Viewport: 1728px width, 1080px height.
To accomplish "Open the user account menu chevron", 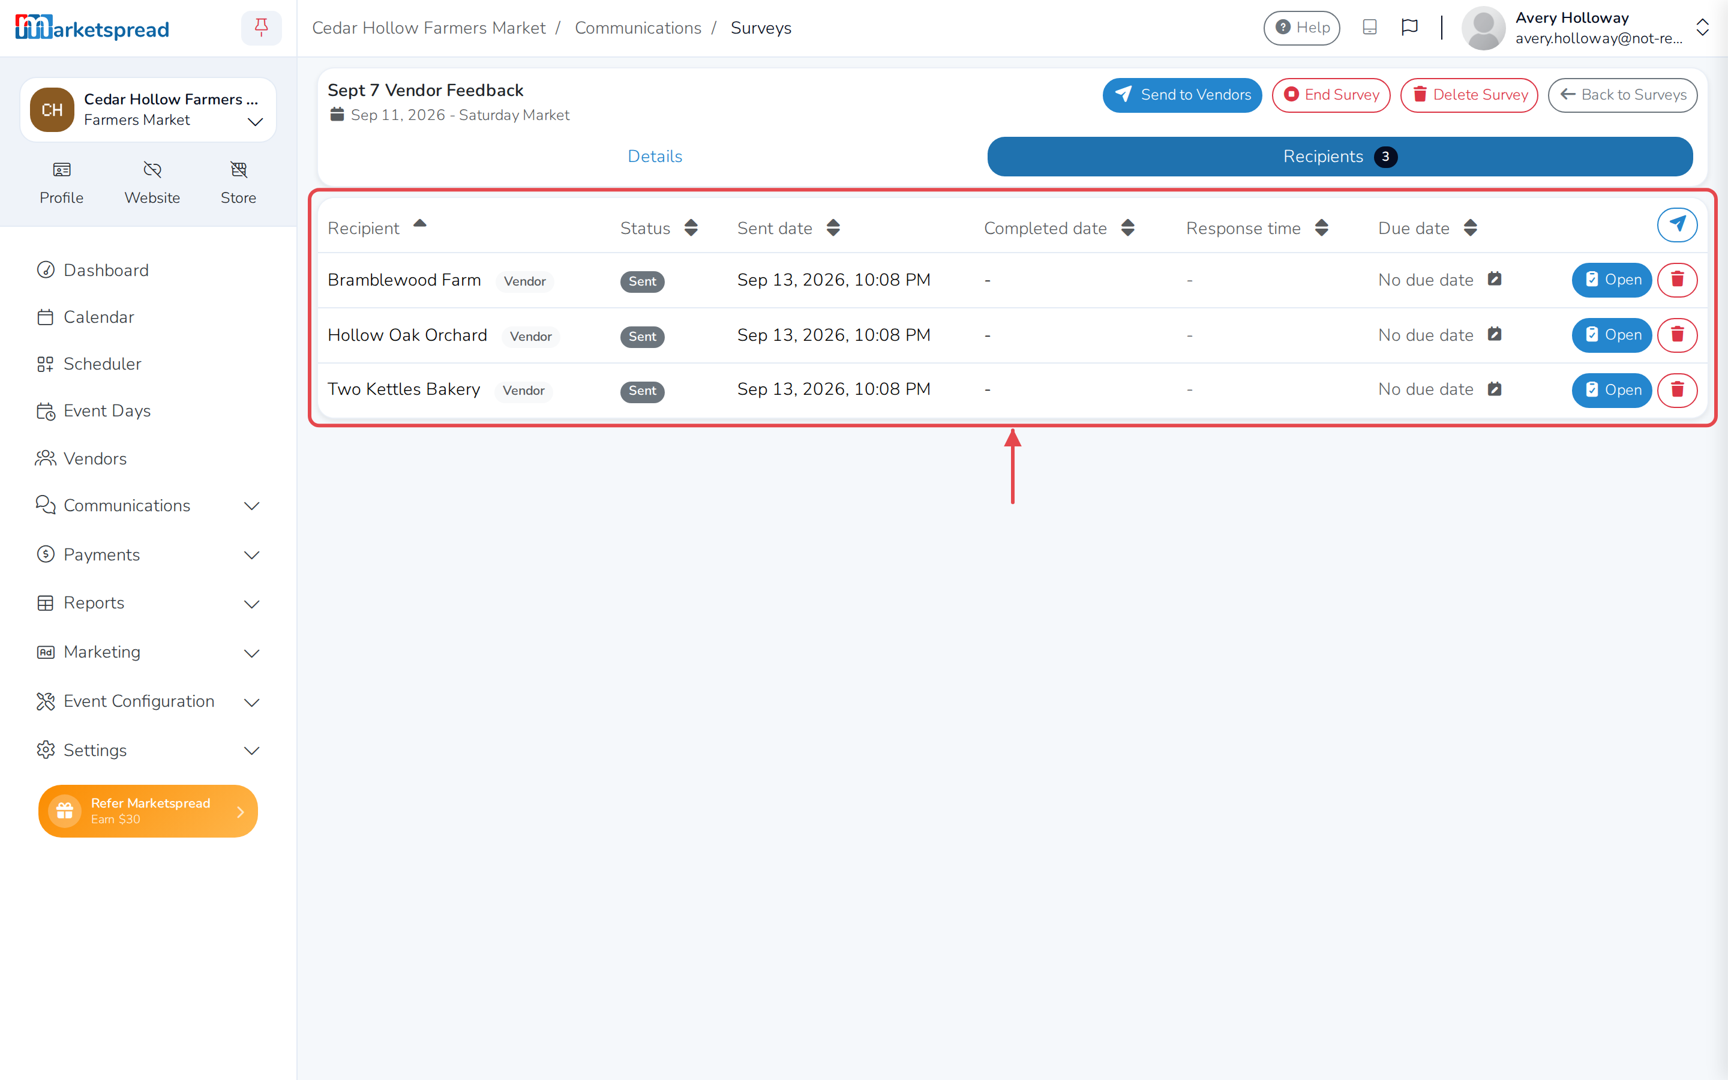I will click(x=1702, y=28).
